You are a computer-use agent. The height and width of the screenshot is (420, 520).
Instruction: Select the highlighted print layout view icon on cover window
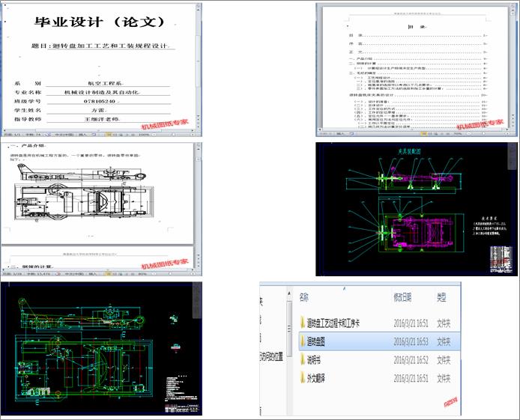[x=108, y=135]
